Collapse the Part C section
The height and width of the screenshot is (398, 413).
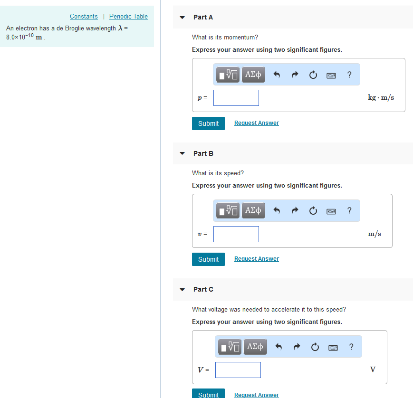click(182, 289)
